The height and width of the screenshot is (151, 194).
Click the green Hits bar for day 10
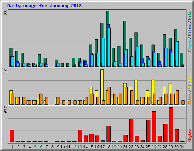click(62, 65)
